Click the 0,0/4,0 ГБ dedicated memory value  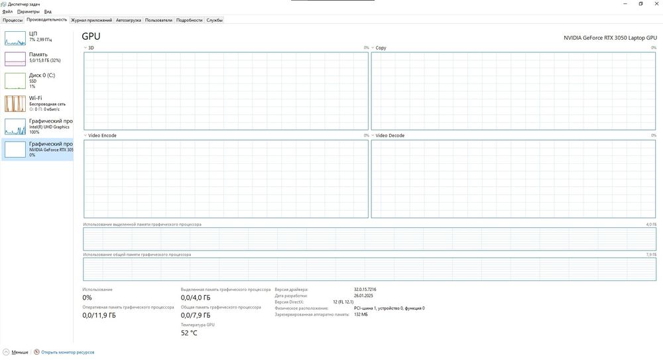(196, 298)
